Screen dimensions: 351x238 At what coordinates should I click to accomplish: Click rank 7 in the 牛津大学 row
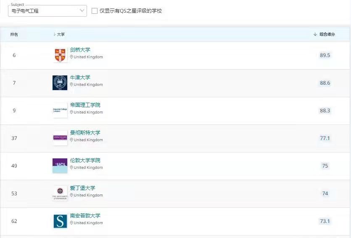pyautogui.click(x=14, y=83)
